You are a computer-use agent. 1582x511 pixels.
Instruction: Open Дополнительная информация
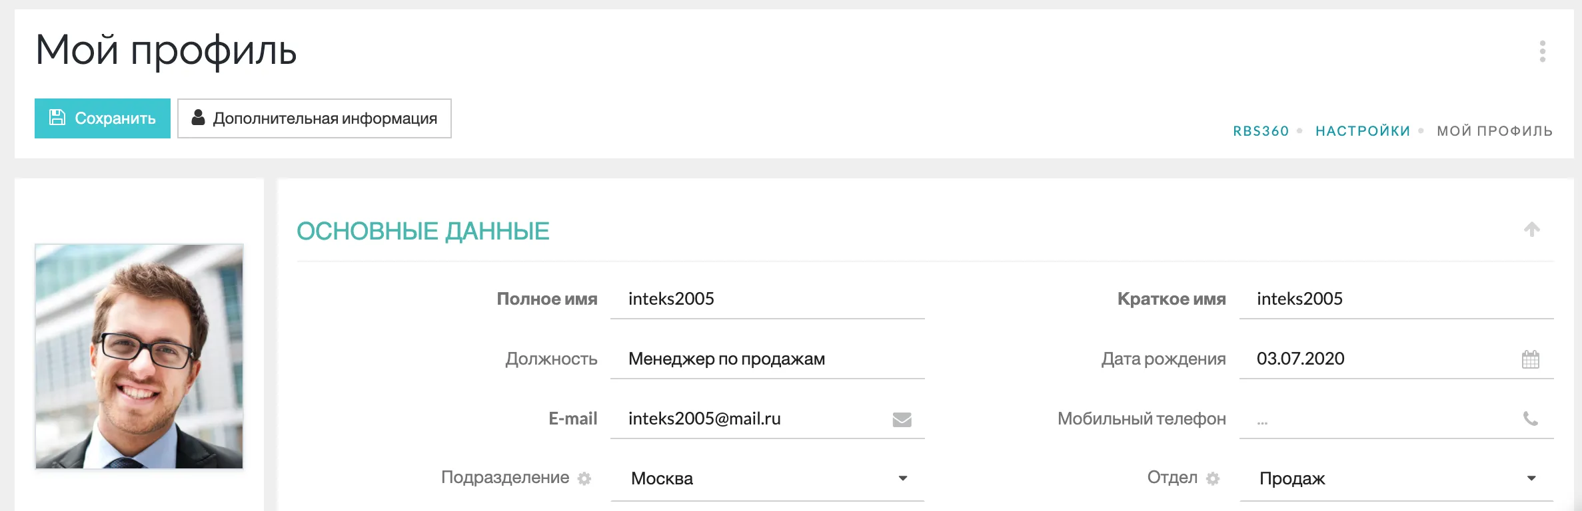[315, 118]
